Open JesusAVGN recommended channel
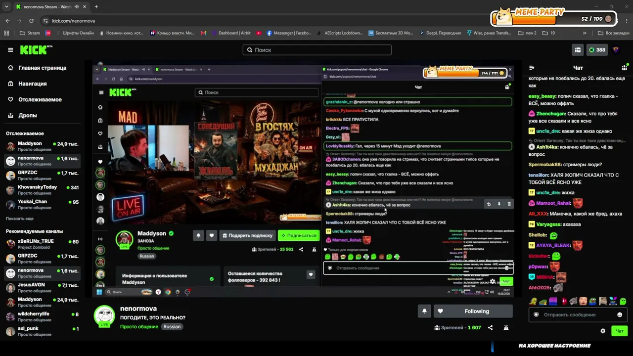Screen dimensions: 633x356 click(x=42, y=287)
